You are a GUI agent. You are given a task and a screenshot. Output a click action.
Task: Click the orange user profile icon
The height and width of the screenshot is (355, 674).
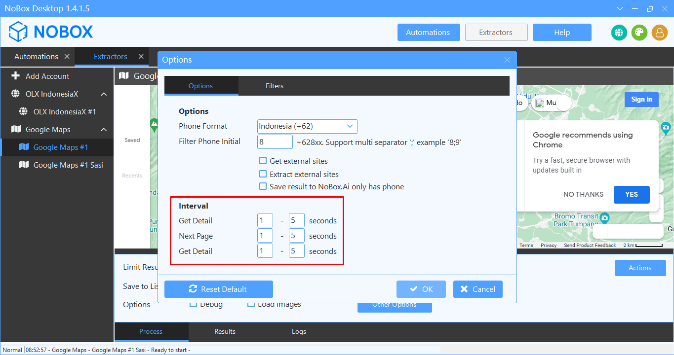(x=659, y=33)
